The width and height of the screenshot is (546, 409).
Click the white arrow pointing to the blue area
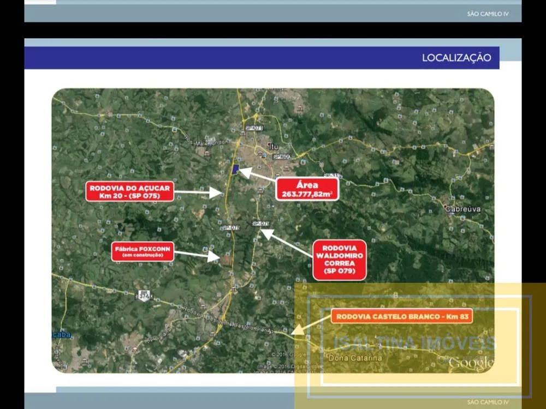point(257,174)
